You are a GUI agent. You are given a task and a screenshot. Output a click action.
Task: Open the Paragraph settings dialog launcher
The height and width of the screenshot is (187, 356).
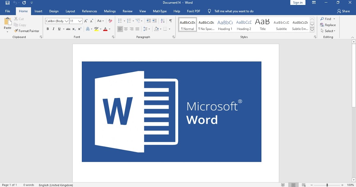click(x=174, y=37)
